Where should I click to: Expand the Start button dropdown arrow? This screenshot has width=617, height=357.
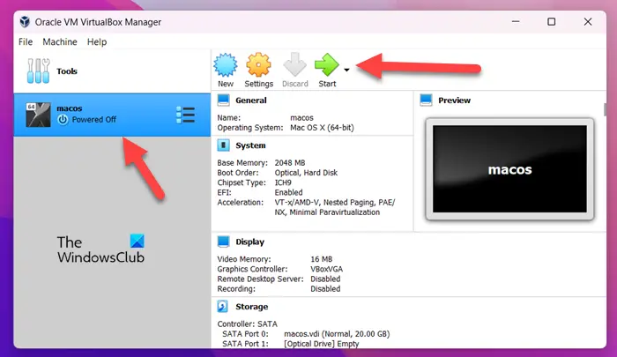click(346, 70)
